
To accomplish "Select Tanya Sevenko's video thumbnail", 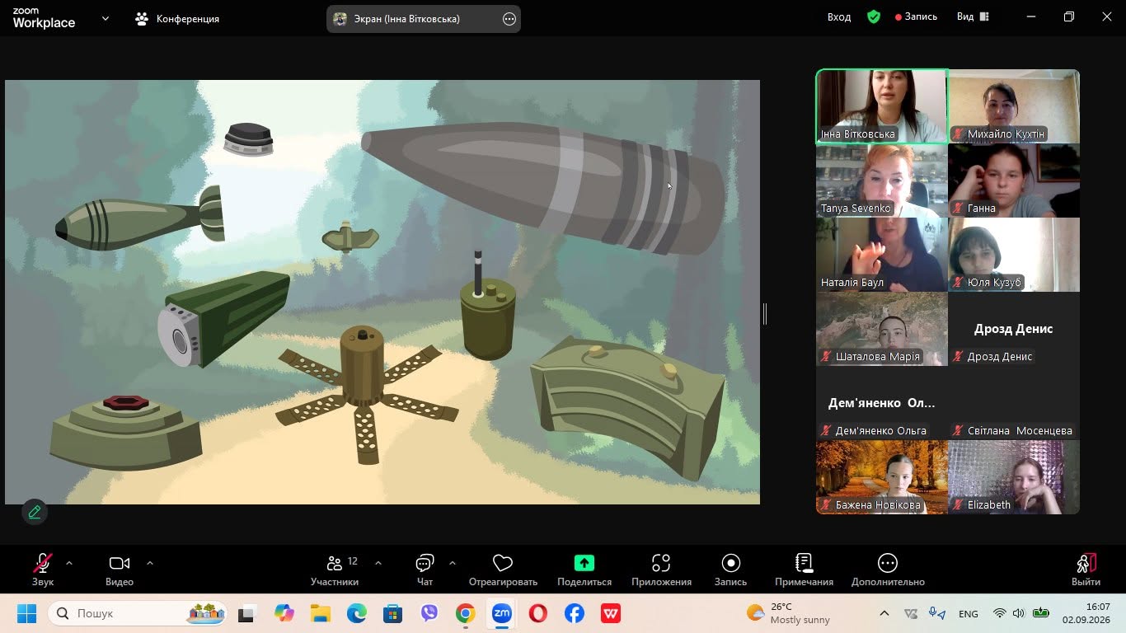I will tap(882, 181).
